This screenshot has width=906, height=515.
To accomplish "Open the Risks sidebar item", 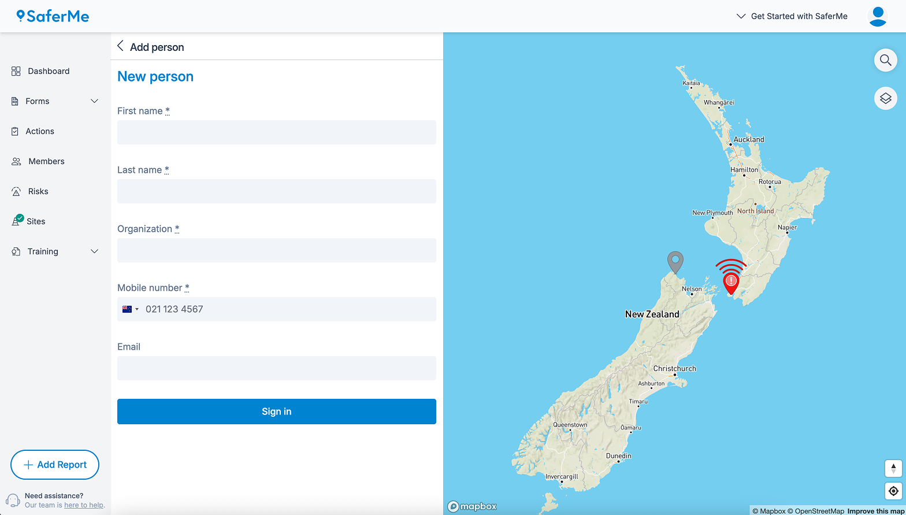I will [38, 191].
